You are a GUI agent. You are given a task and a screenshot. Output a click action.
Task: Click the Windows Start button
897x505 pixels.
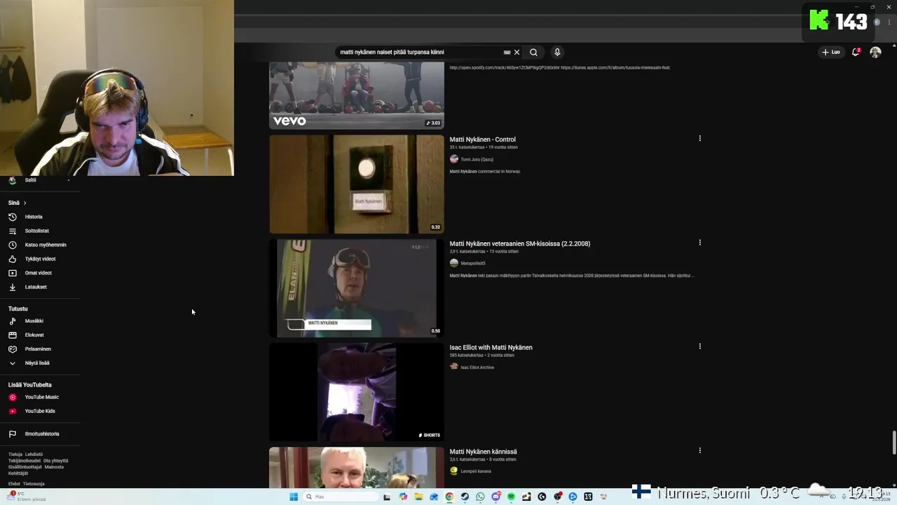click(294, 497)
